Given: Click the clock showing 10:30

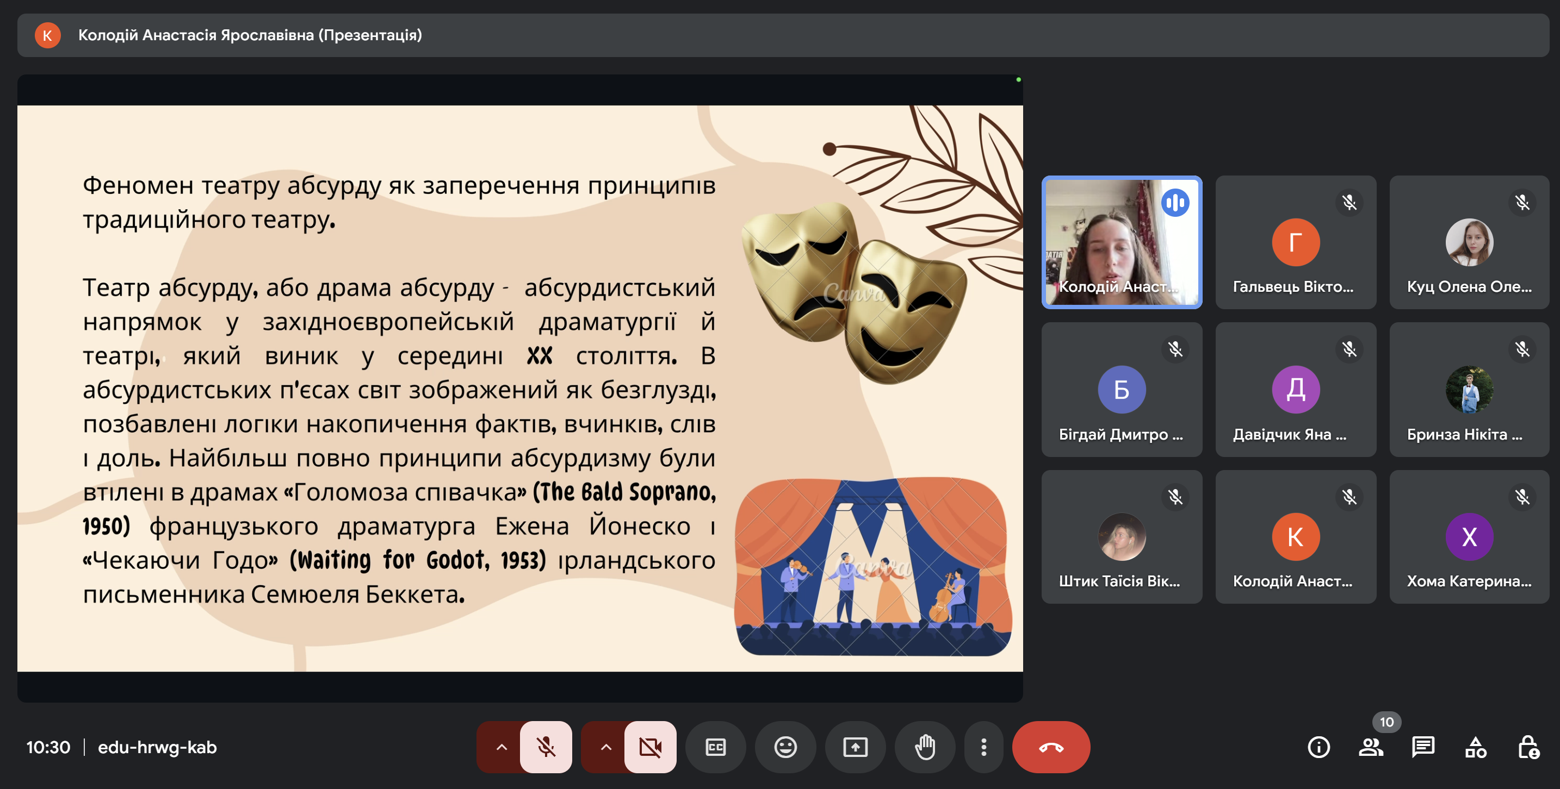Looking at the screenshot, I should [x=48, y=747].
